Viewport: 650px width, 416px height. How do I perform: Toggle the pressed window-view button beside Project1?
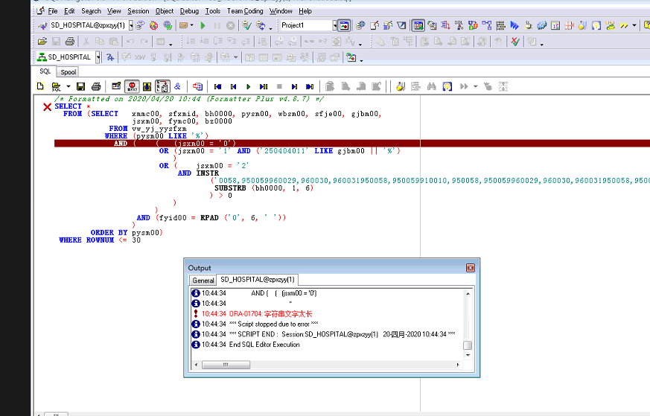343,25
